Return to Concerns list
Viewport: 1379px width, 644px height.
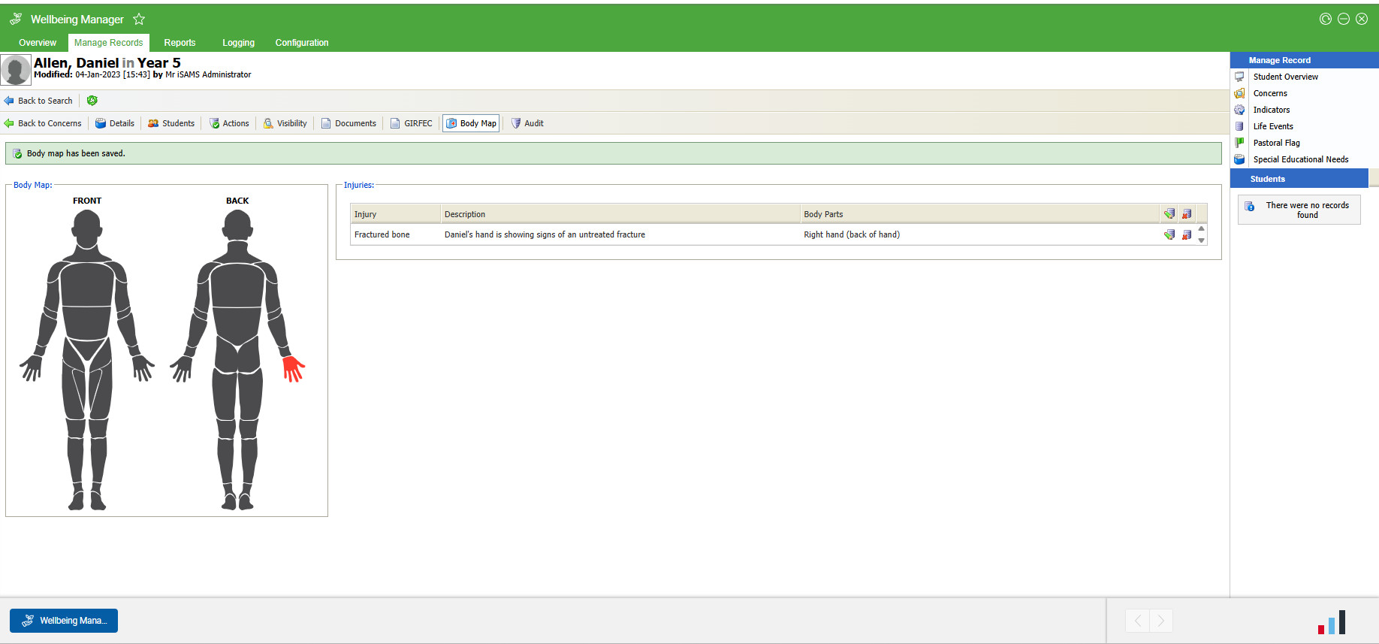click(43, 123)
